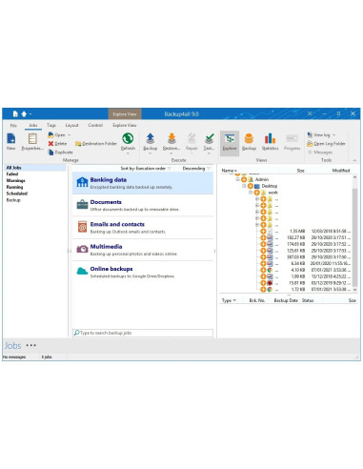Open the Sort by Execution order dropdown
Screen dimensions: 363x469
coord(146,168)
